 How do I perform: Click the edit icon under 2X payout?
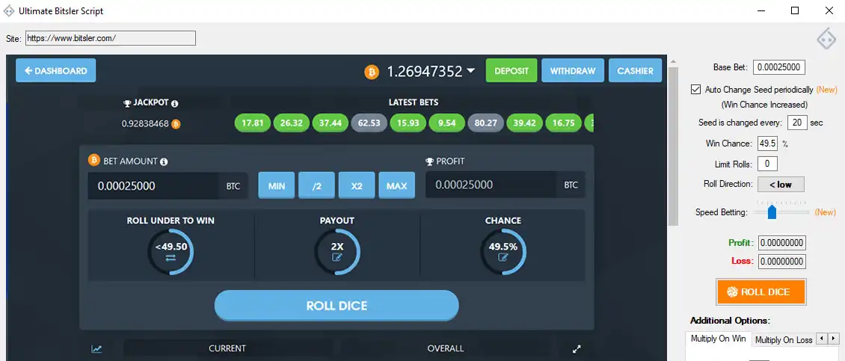click(x=337, y=258)
